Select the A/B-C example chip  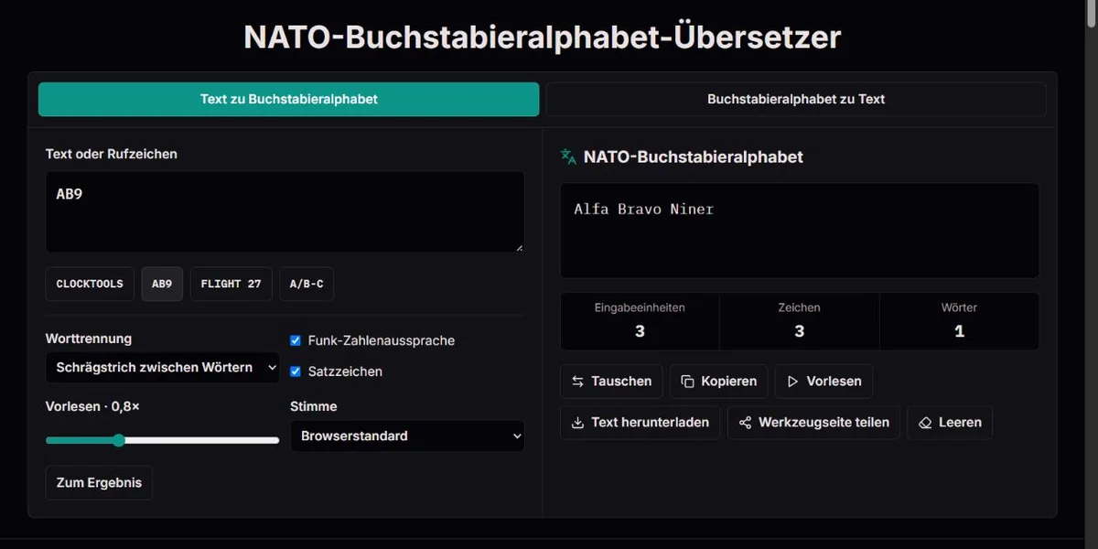[x=307, y=284]
